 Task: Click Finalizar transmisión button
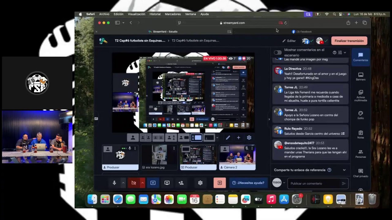(349, 41)
